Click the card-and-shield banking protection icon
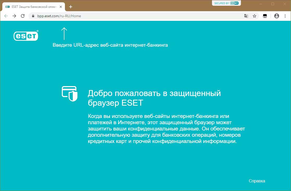The image size is (291, 191). pyautogui.click(x=70, y=94)
